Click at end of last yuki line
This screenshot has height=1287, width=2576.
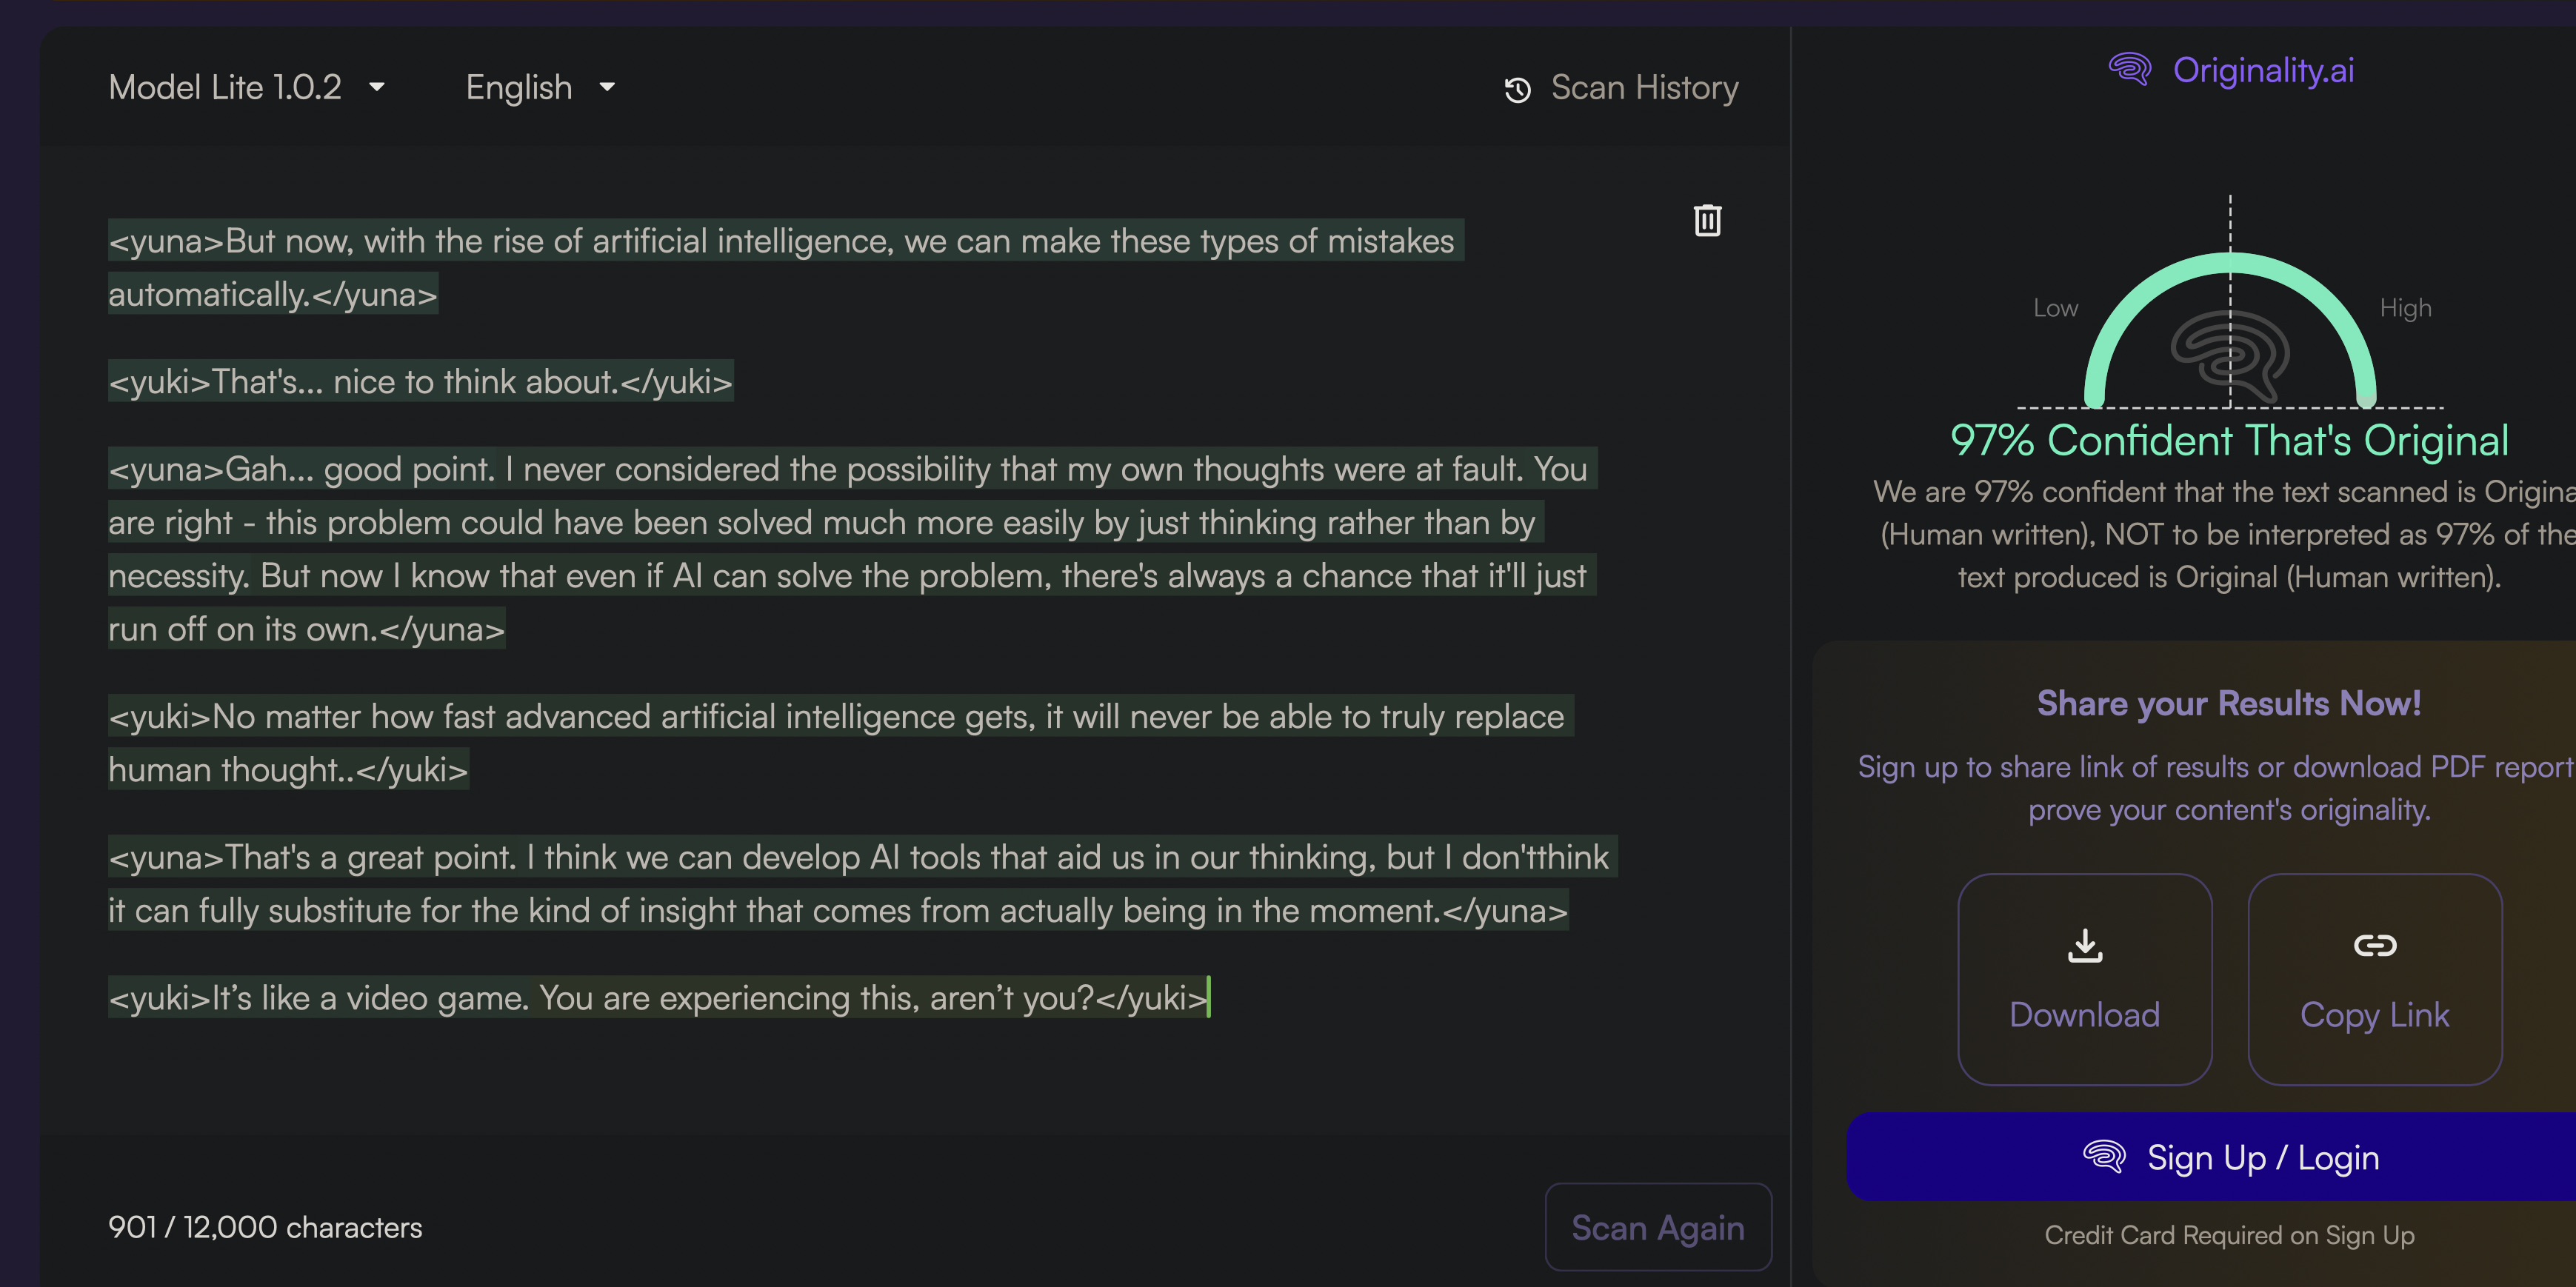1209,997
